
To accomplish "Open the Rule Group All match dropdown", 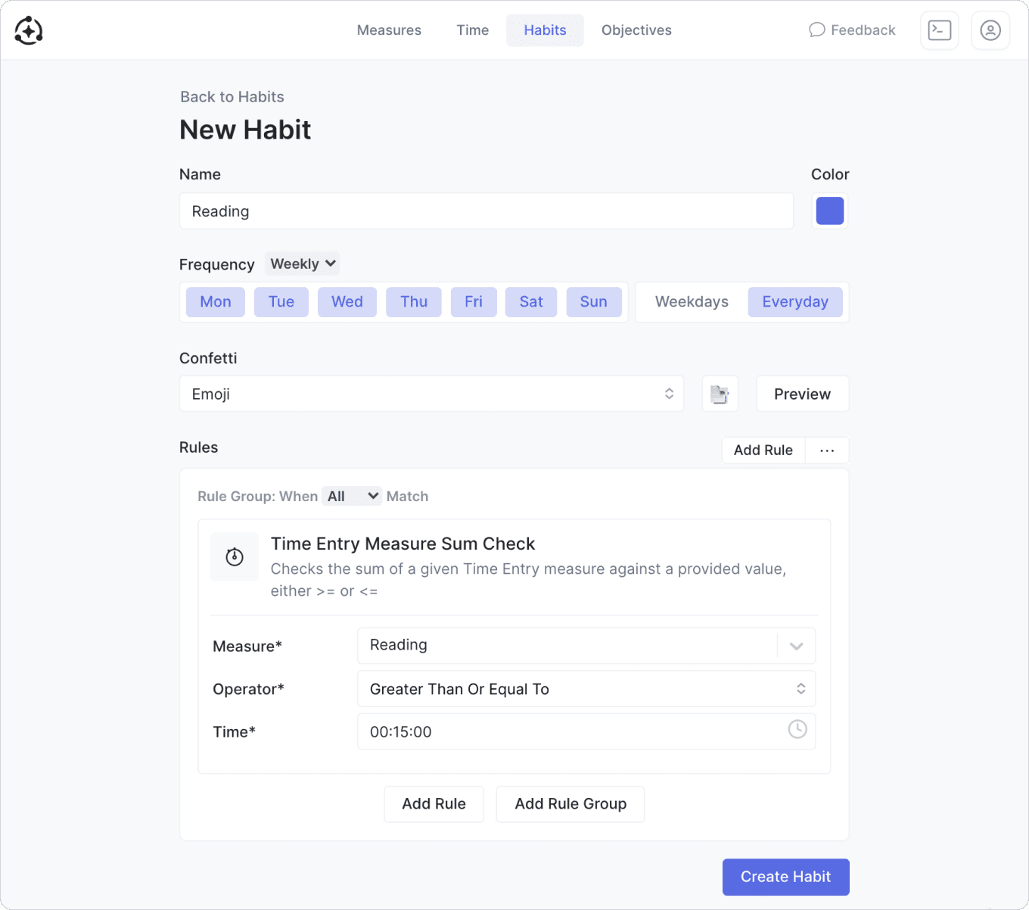I will [x=352, y=497].
